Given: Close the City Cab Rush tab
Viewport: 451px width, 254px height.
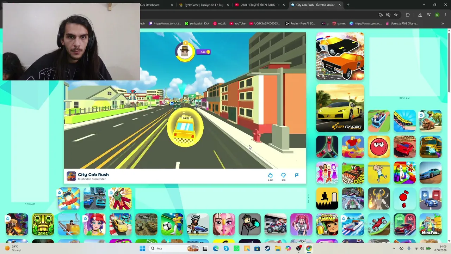Looking at the screenshot, I should click(340, 5).
